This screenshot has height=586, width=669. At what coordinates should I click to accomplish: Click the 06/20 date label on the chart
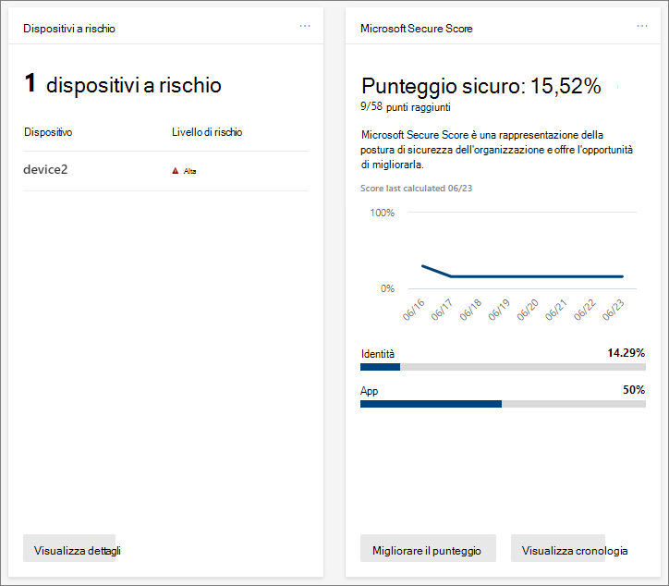click(528, 310)
